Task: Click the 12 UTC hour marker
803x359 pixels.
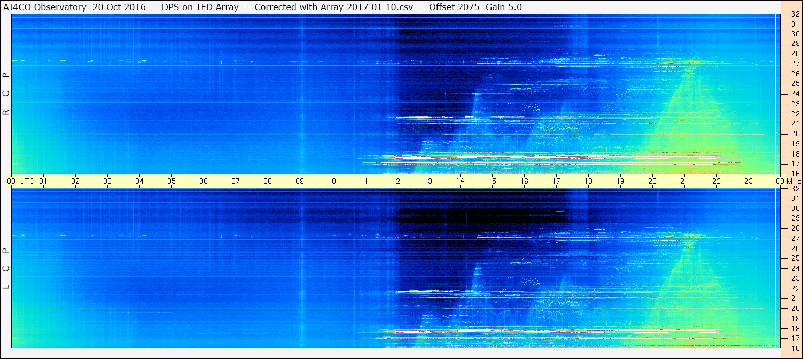Action: (396, 181)
